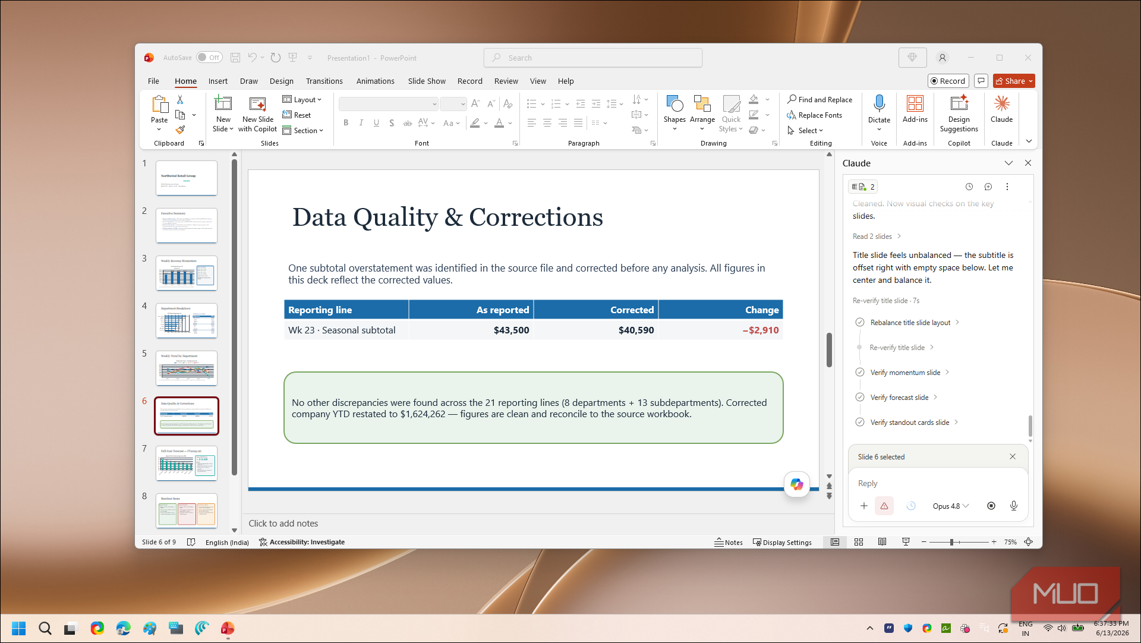
Task: Click the Redo arrow icon
Action: [275, 58]
